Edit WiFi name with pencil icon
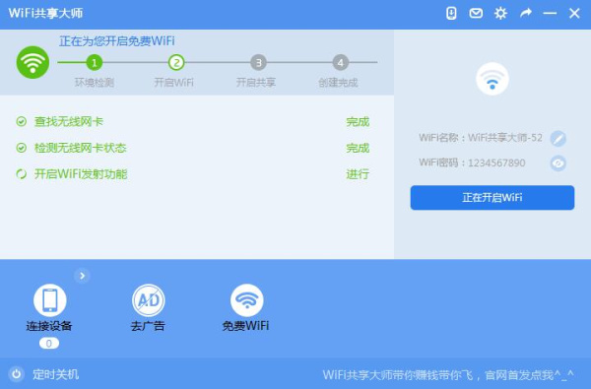Viewport: 591px width, 389px height. [x=558, y=138]
